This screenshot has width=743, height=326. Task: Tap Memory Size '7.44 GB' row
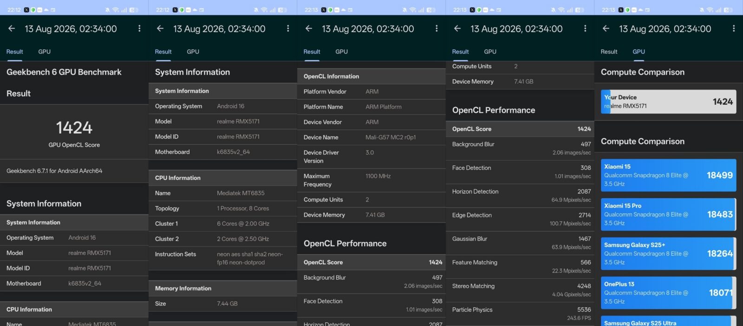pos(223,303)
